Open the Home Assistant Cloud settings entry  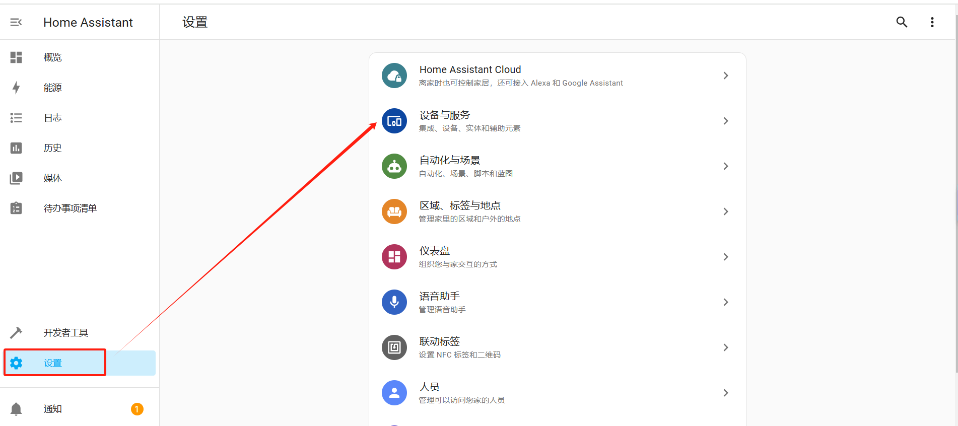click(558, 76)
